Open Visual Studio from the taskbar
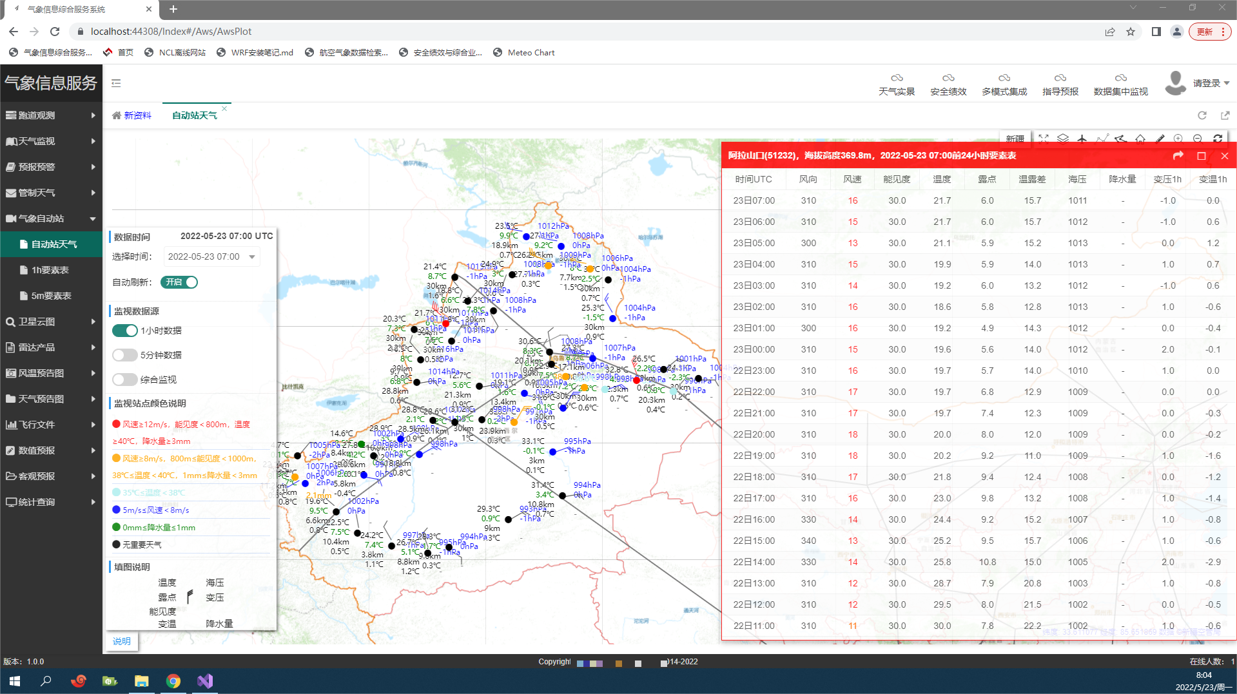 click(x=205, y=681)
